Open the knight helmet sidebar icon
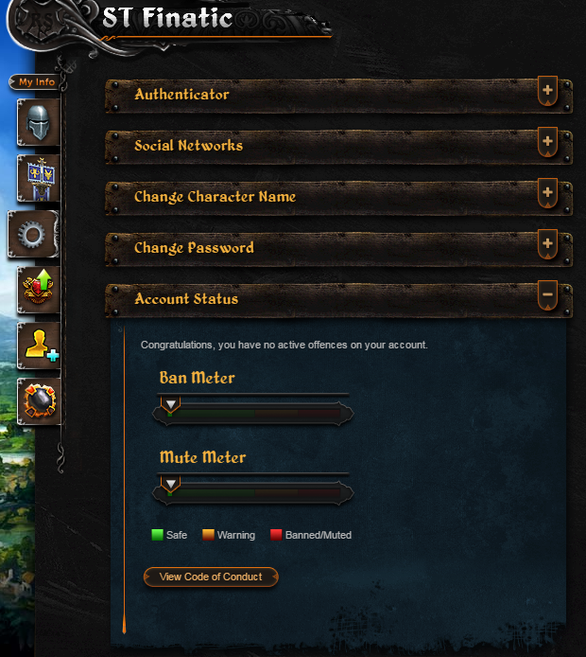586x657 pixels. click(x=39, y=122)
